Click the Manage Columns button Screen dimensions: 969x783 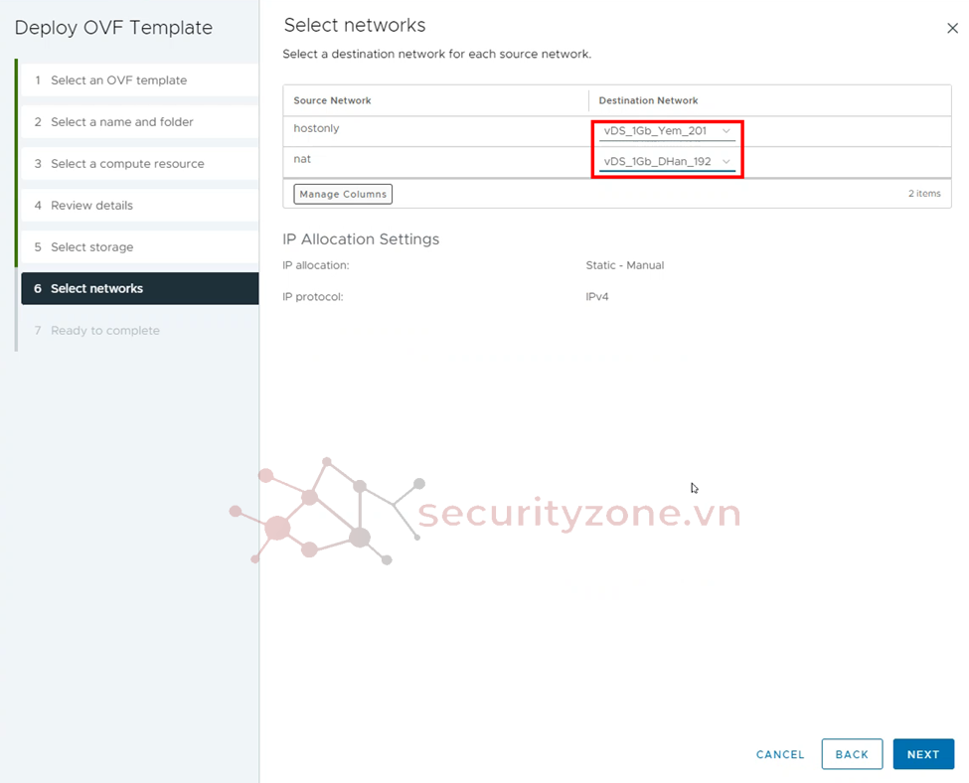[x=343, y=194]
